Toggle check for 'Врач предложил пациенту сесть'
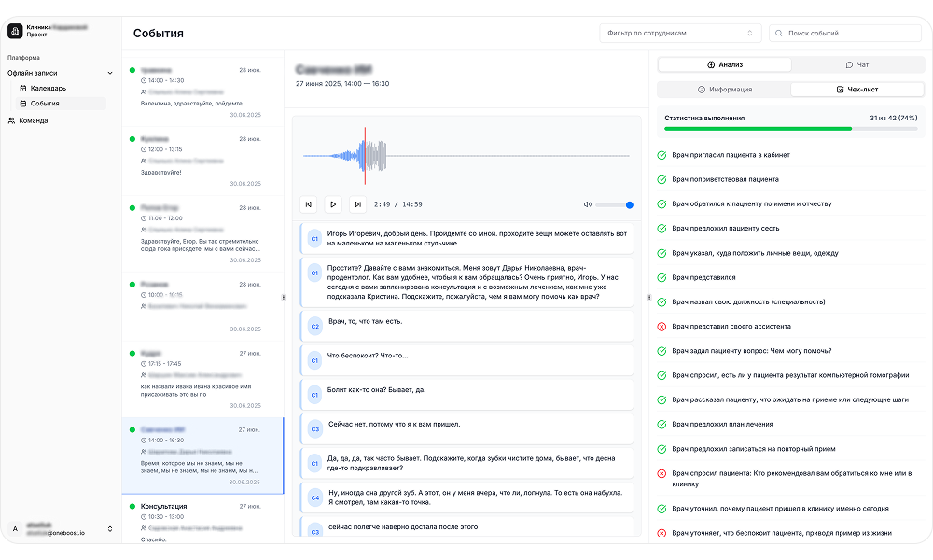 [661, 229]
